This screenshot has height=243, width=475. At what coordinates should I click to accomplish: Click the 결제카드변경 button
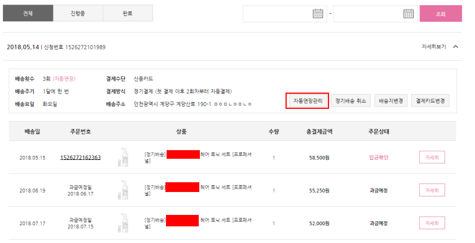click(x=429, y=101)
